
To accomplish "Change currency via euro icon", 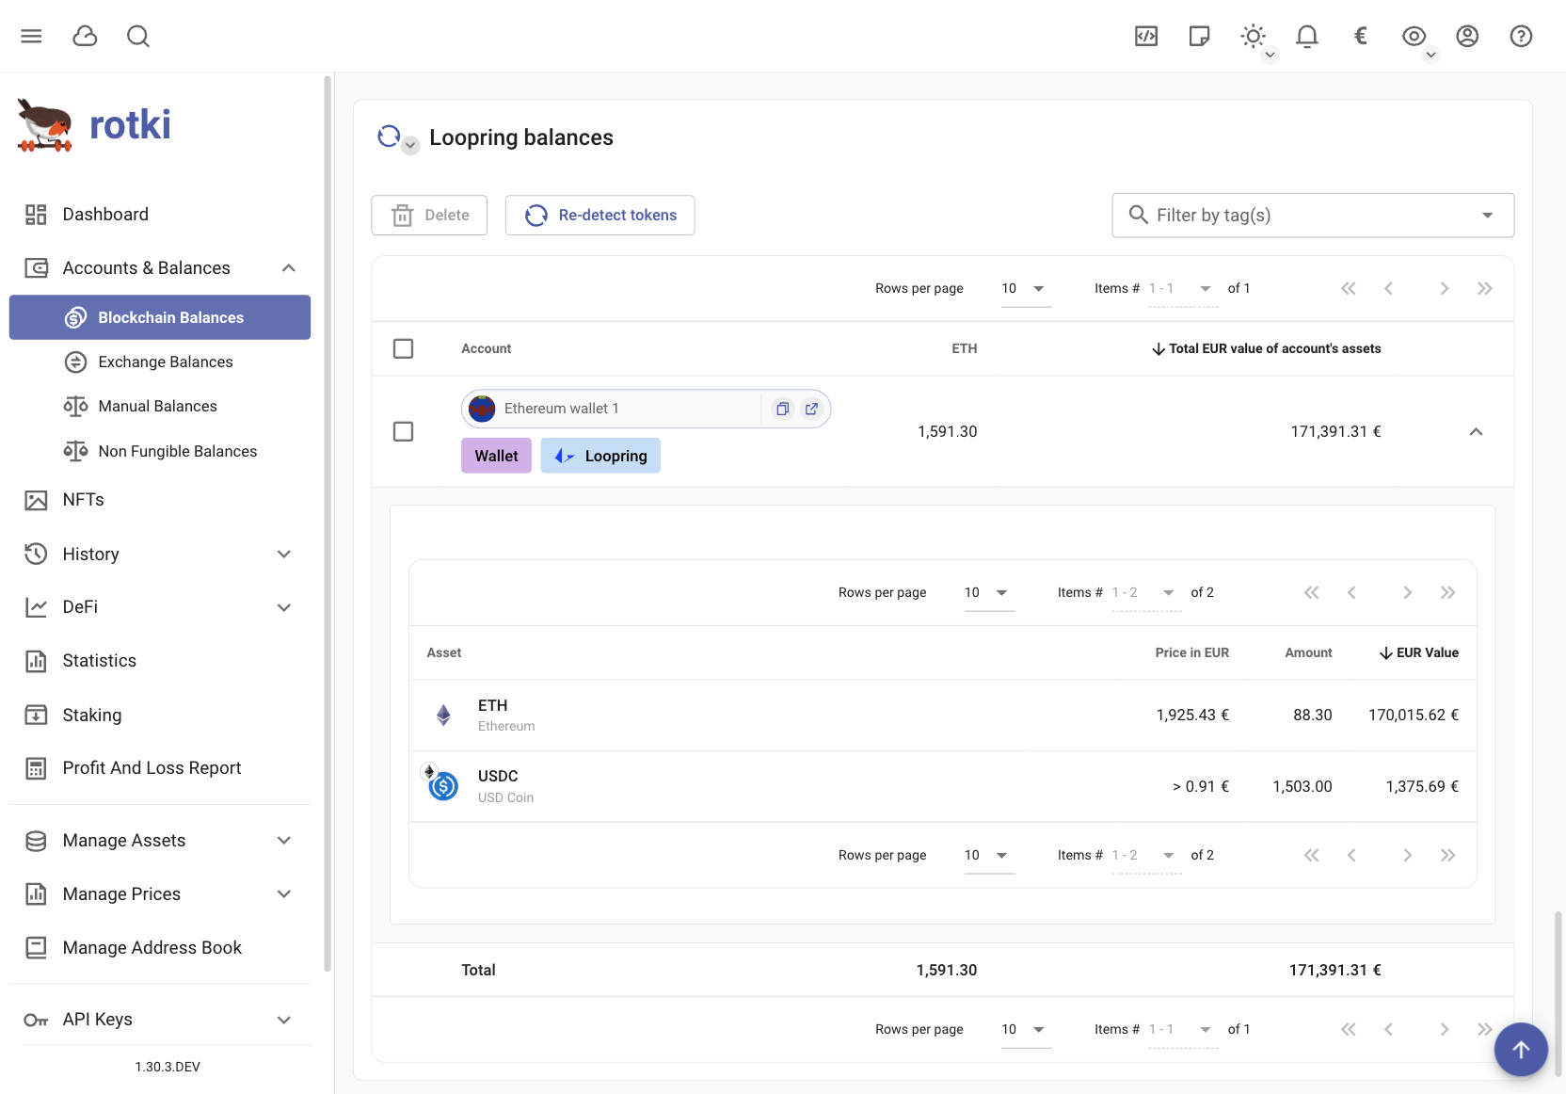I will pos(1360,36).
